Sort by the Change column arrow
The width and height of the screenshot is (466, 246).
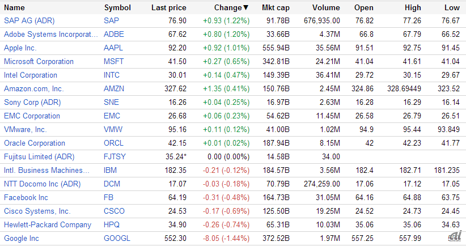tap(245, 7)
